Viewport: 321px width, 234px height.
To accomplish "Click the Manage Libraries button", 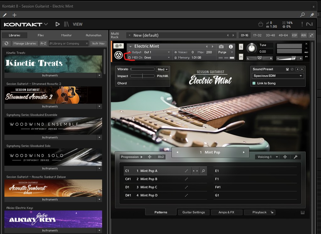I will click(x=25, y=44).
